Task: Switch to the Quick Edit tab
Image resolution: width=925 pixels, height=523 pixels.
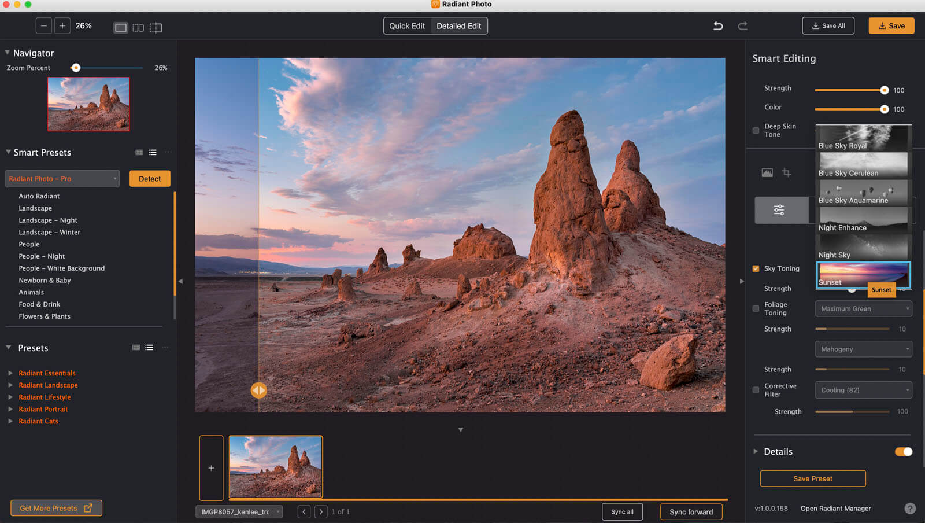Action: tap(407, 26)
